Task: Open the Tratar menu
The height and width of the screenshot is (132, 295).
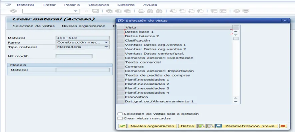Action: point(49,5)
